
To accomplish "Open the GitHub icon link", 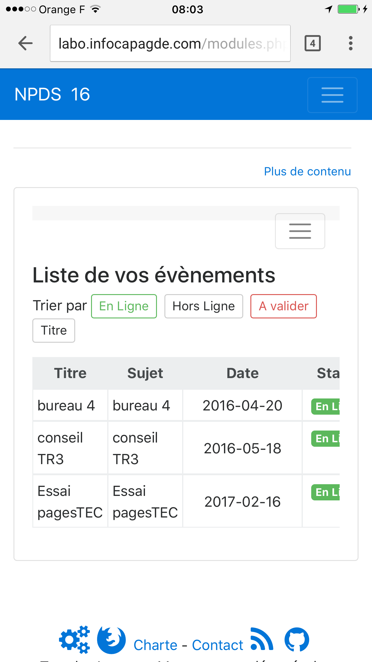I will point(297,640).
